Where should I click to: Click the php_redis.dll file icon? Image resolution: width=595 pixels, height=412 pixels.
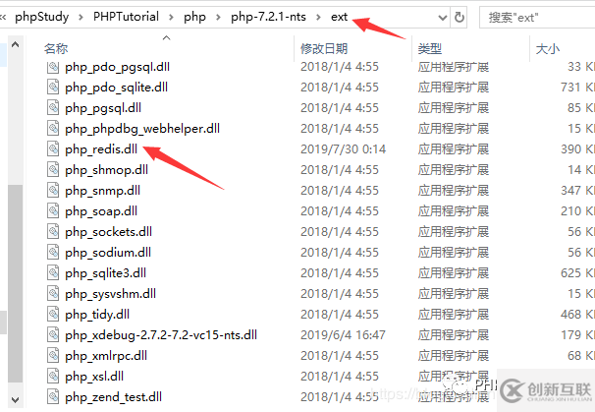click(53, 149)
